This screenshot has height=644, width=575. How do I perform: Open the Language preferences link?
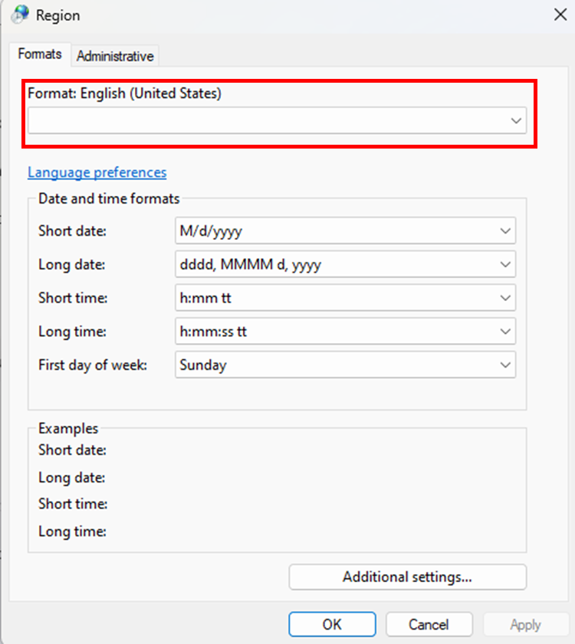(x=97, y=172)
